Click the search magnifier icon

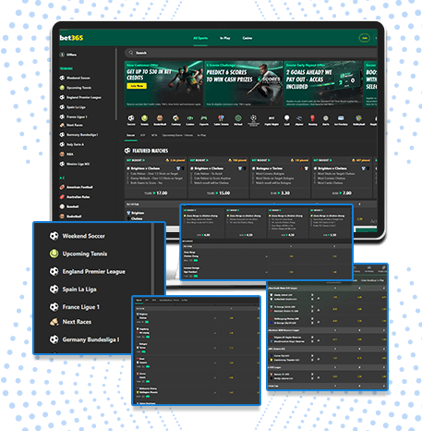tap(131, 53)
